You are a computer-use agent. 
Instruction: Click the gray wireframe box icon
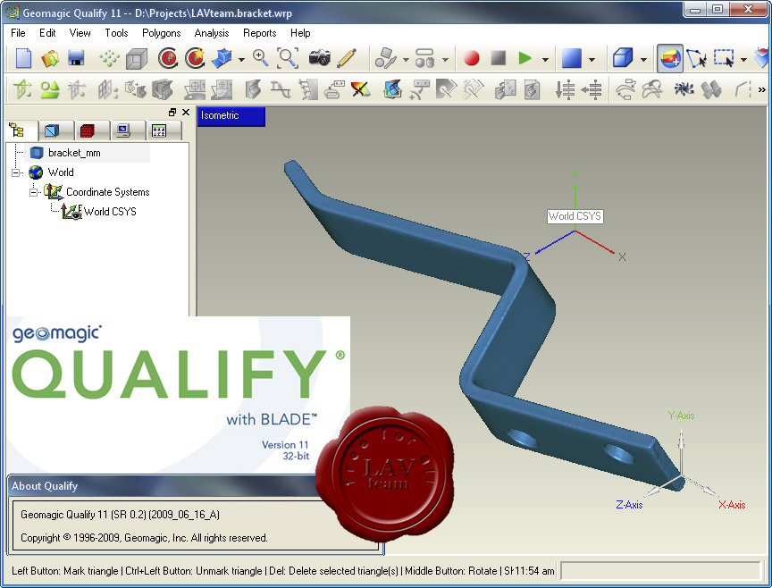137,58
